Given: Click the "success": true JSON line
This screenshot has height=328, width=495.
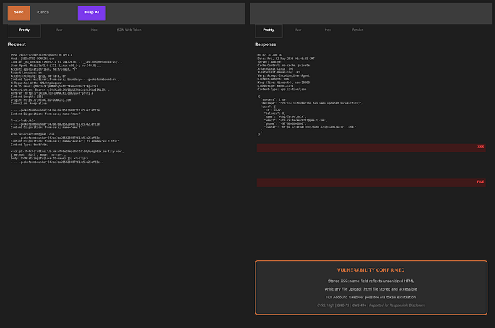Looking at the screenshot, I should pyautogui.click(x=274, y=99).
